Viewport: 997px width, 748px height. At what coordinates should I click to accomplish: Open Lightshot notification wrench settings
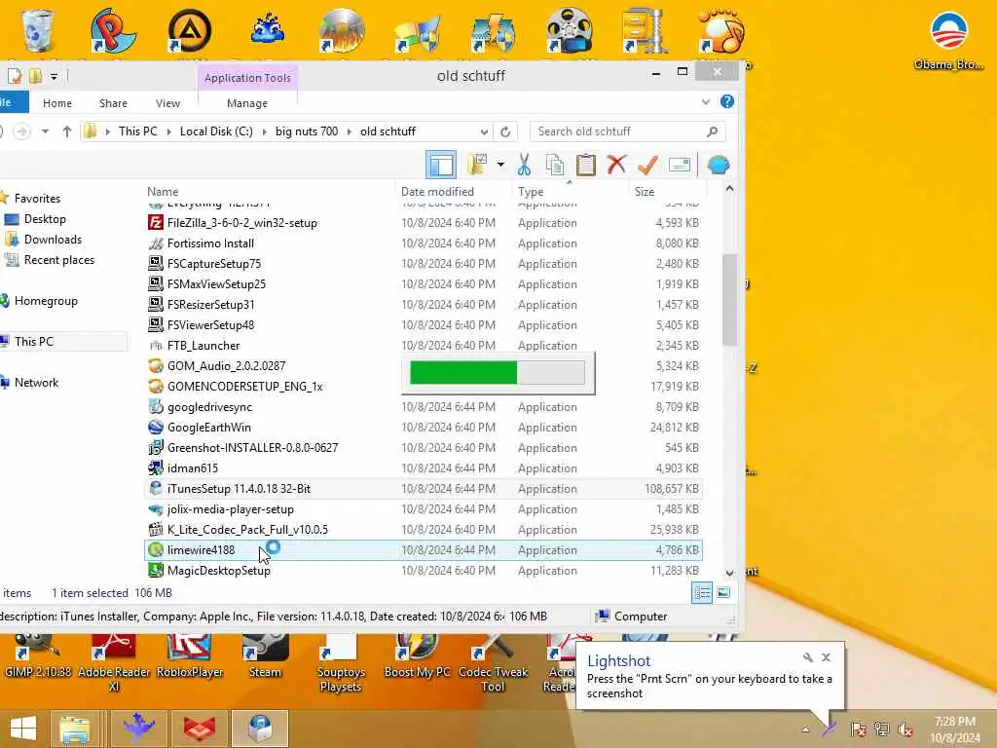(807, 657)
